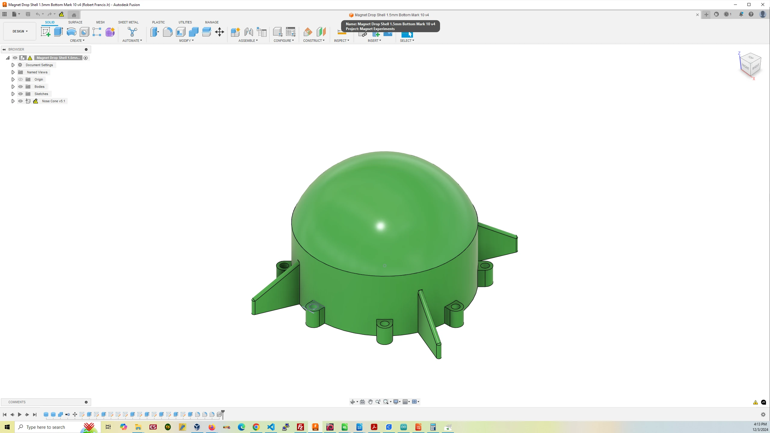
Task: Click the Create Sketch tool icon
Action: click(46, 32)
